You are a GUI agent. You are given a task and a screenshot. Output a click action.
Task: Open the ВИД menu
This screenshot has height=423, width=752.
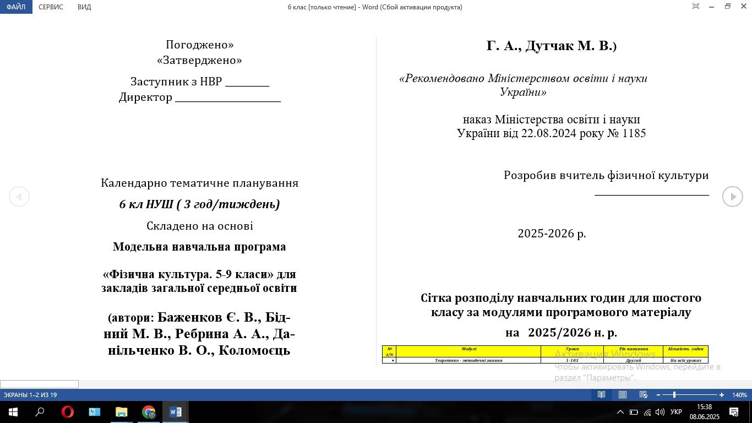coord(84,7)
